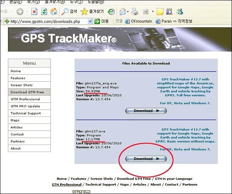Screen dimensions: 232x194
Task: Open the OKmountain links bookmark
Action: pos(139,21)
